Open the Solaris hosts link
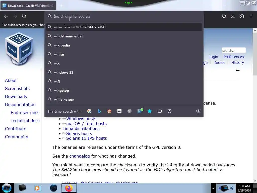Screen dimensions: 257x193 (79, 133)
